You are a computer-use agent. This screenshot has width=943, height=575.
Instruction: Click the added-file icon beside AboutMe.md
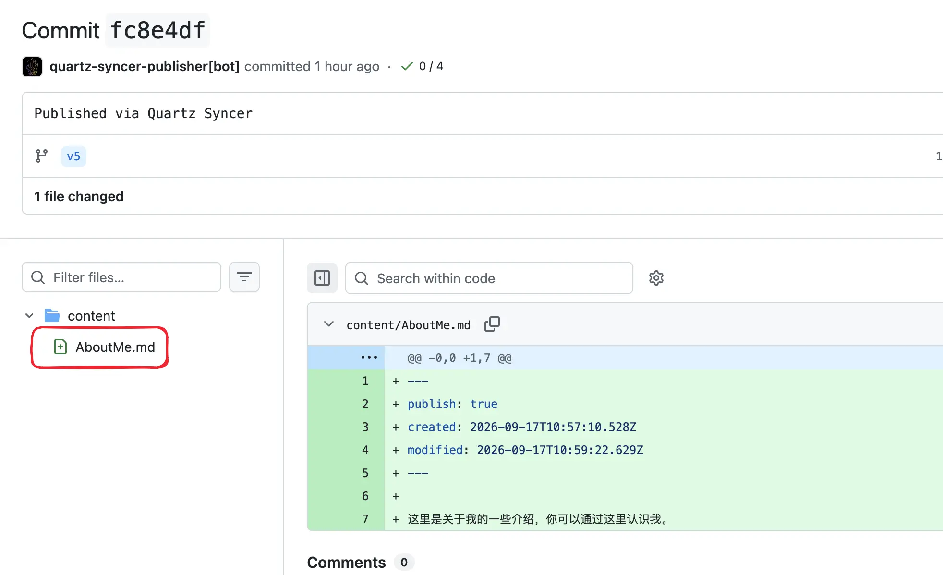click(60, 347)
